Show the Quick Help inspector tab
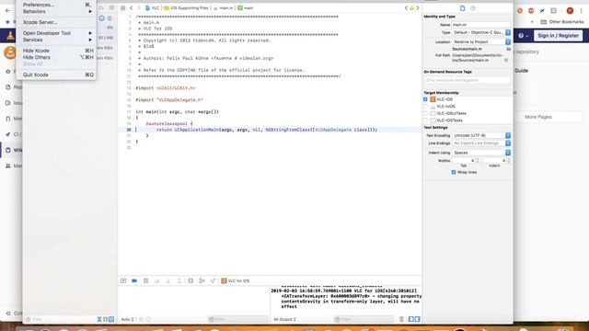The width and height of the screenshot is (589, 331). [x=473, y=8]
